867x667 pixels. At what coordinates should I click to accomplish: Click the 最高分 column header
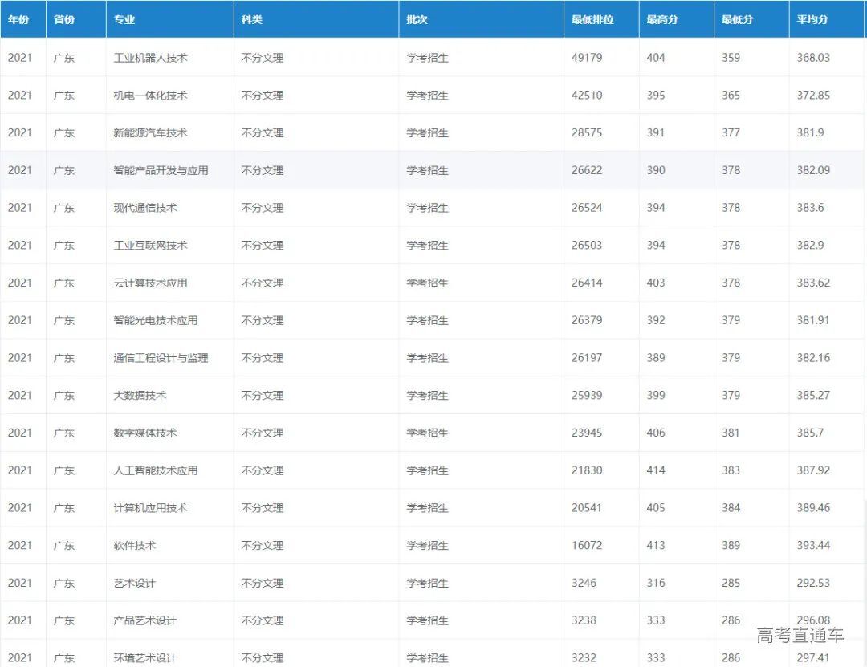[662, 19]
